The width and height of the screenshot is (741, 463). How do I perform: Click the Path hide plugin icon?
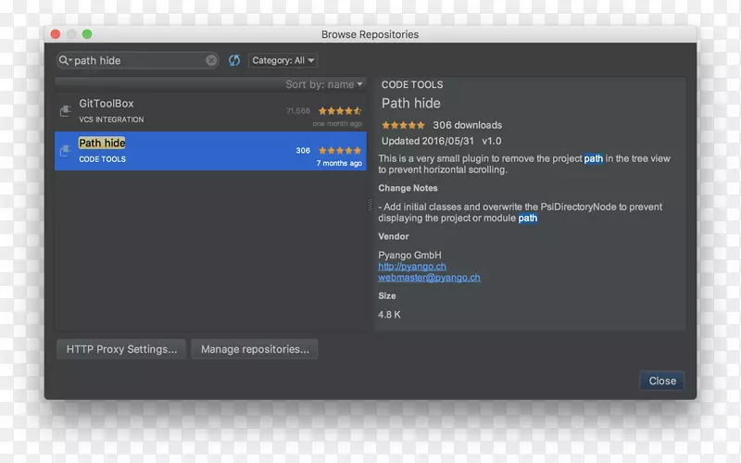point(66,150)
